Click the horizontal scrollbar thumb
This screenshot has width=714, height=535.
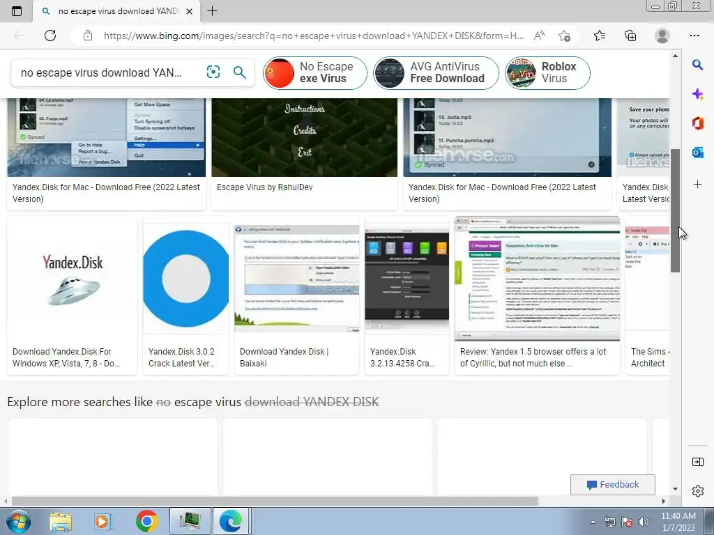click(275, 502)
